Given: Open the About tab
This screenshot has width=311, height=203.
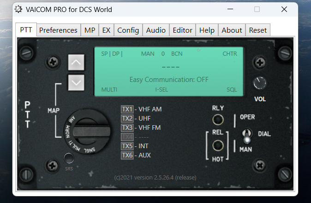Looking at the screenshot, I should (232, 30).
